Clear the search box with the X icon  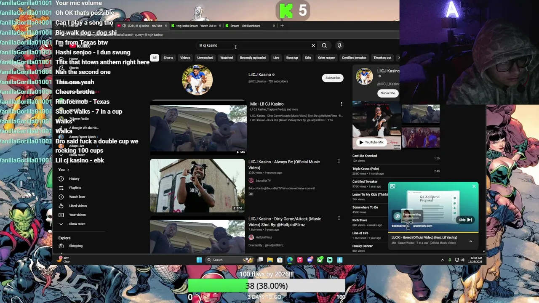click(313, 45)
